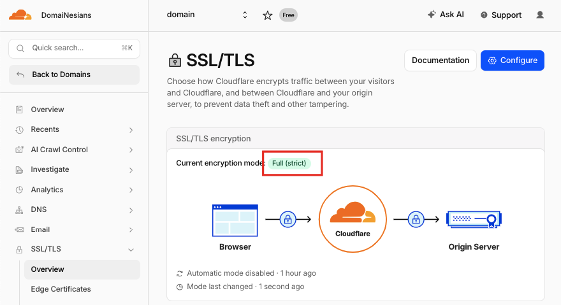Click the Investigate document icon
This screenshot has width=561, height=305.
coord(19,169)
